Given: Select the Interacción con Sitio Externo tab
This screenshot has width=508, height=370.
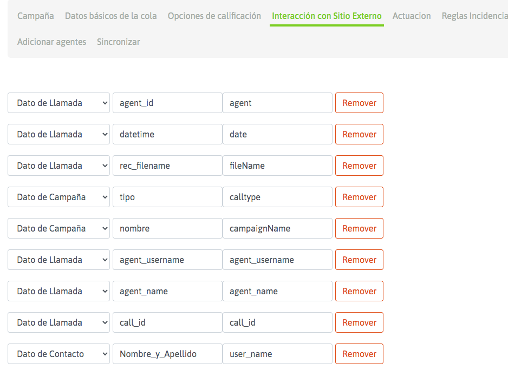Looking at the screenshot, I should coord(327,16).
